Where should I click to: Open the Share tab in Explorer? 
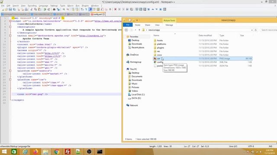click(x=148, y=25)
